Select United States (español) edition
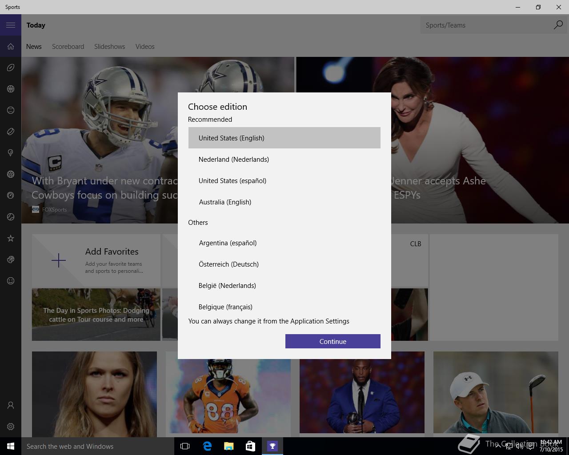Screen dimensions: 569x455 point(284,180)
